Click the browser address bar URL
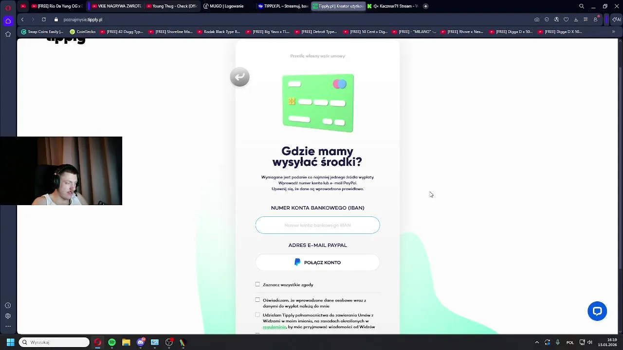Image resolution: width=623 pixels, height=350 pixels. [x=83, y=19]
